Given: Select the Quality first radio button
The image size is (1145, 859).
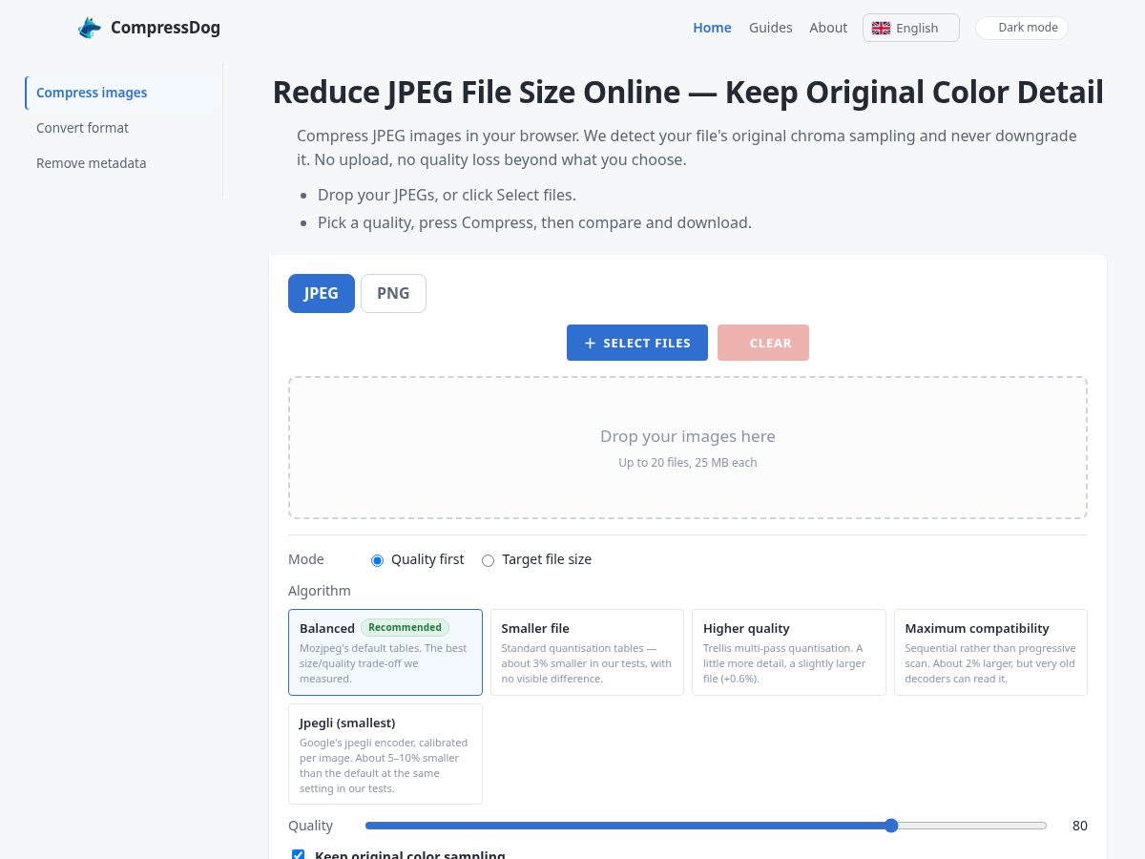Looking at the screenshot, I should (377, 560).
